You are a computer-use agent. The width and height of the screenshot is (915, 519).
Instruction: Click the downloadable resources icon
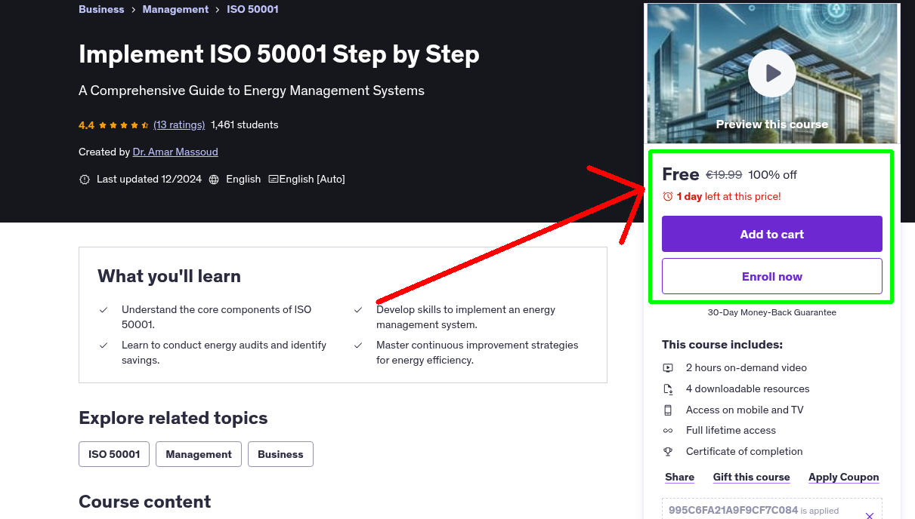668,389
